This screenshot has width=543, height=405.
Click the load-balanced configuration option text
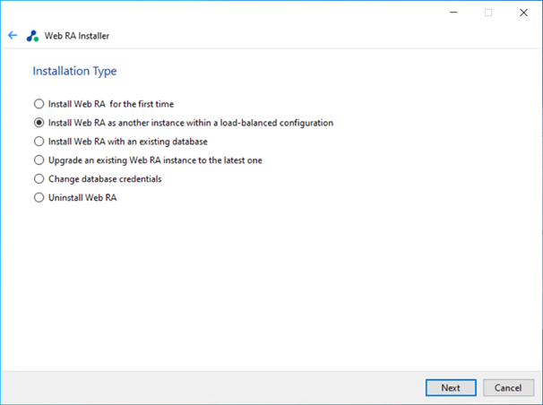(x=191, y=123)
